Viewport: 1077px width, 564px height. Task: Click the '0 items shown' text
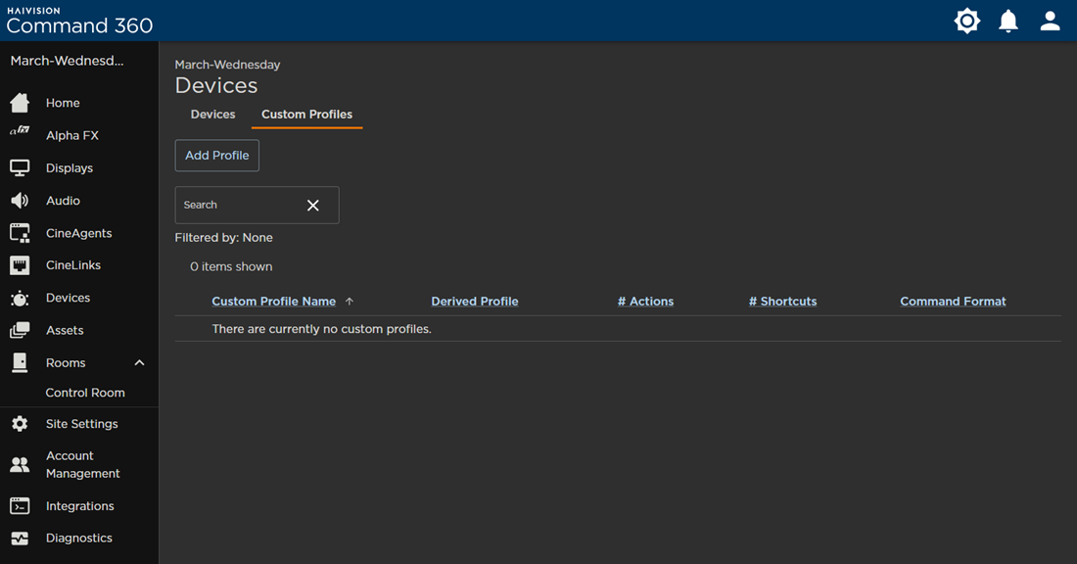click(231, 266)
